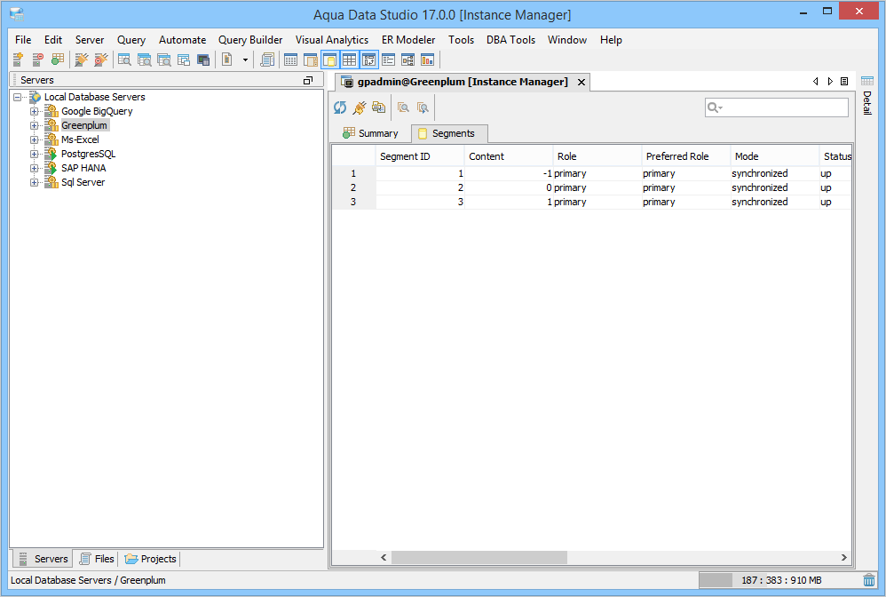
Task: Click the Servers panel float/restore icon
Action: click(308, 80)
